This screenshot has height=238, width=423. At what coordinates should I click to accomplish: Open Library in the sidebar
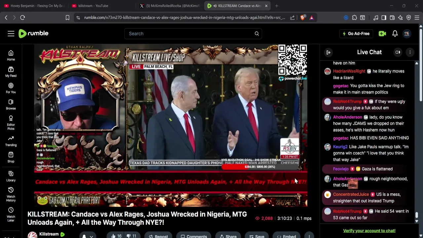tap(11, 176)
